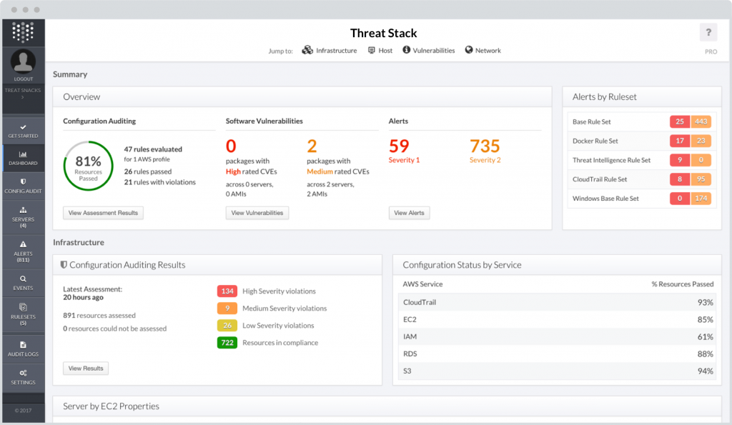The image size is (732, 425).
Task: Open the Servers section via sidebar icon
Action: click(23, 216)
